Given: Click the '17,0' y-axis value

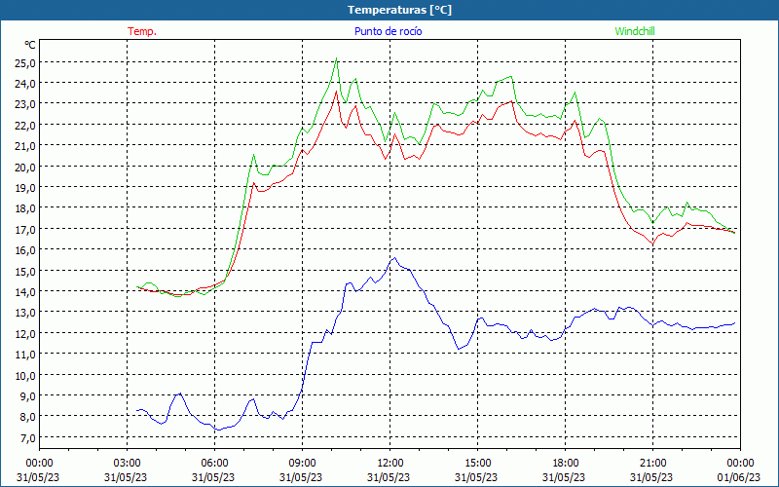Looking at the screenshot, I should (25, 230).
